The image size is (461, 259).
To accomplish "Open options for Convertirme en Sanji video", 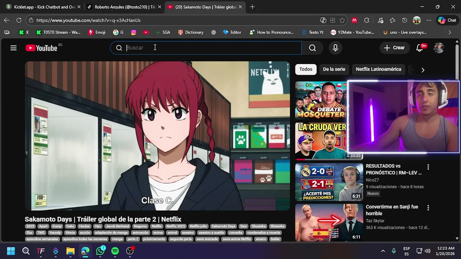I will pyautogui.click(x=428, y=208).
